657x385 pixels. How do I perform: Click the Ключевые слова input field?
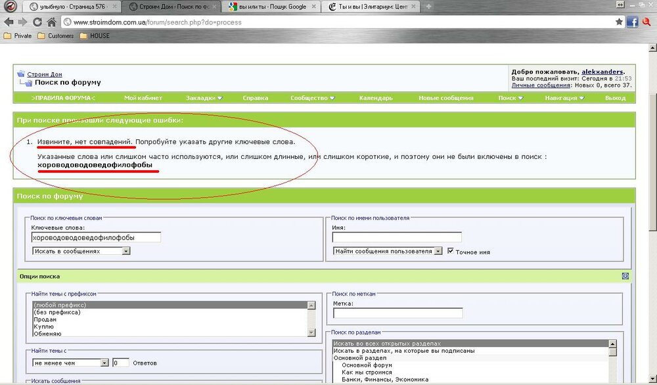point(96,238)
